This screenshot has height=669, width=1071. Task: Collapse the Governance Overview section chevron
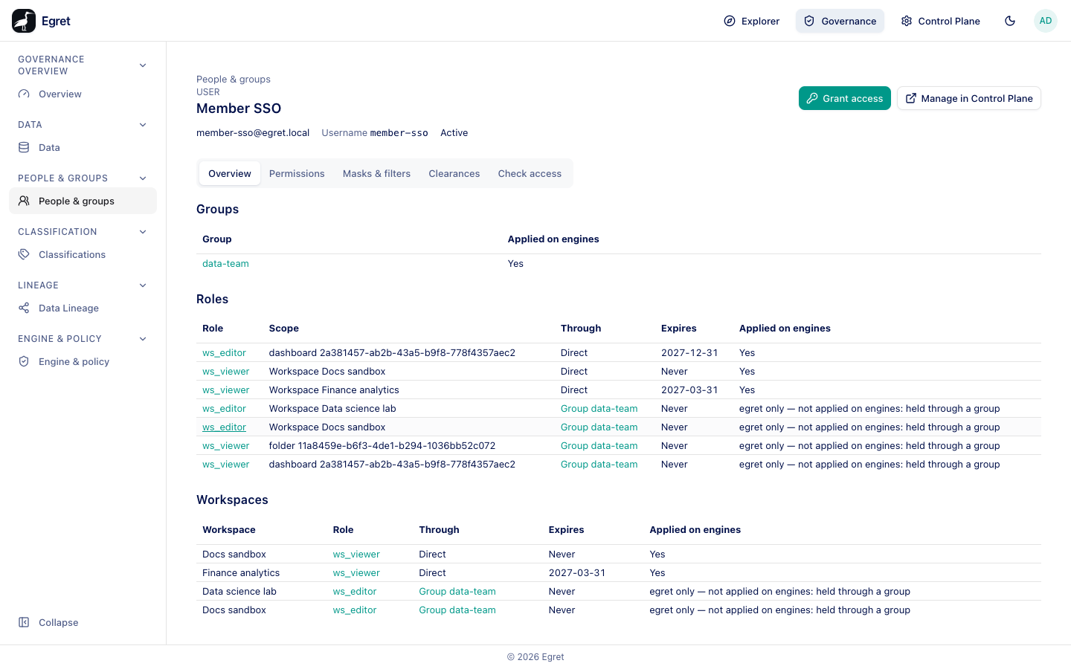pyautogui.click(x=143, y=65)
